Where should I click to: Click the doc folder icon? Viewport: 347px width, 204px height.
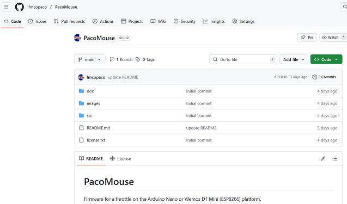click(x=82, y=91)
